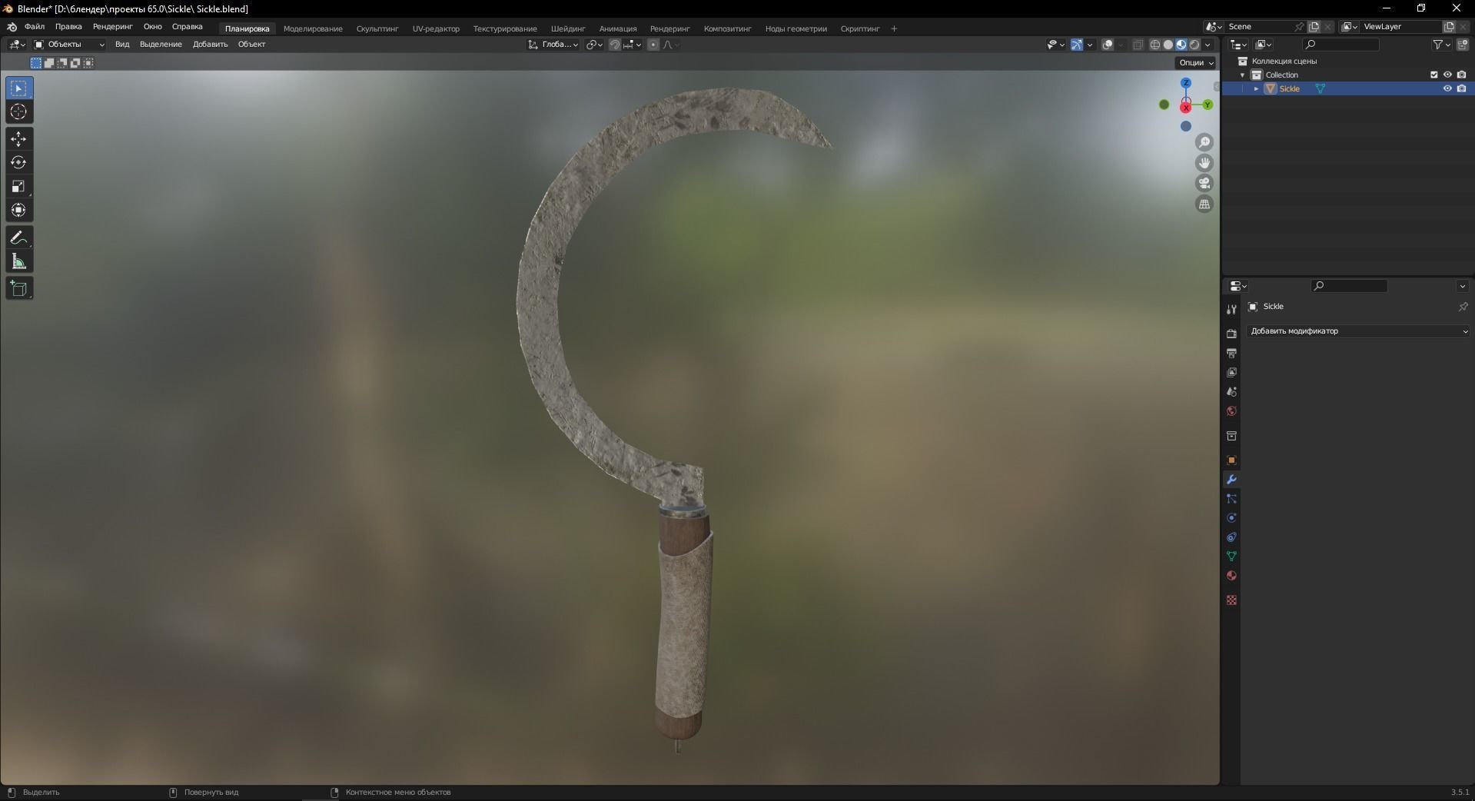Open the Object mode dropdown
The height and width of the screenshot is (801, 1475).
(69, 45)
